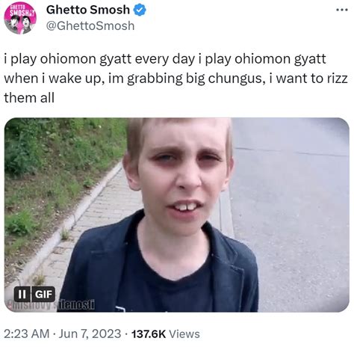This screenshot has height=347, width=354.
Task: Select the tweet text about ohiomon gyatt
Action: click(176, 79)
